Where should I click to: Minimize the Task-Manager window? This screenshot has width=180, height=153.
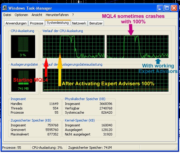click(x=160, y=8)
